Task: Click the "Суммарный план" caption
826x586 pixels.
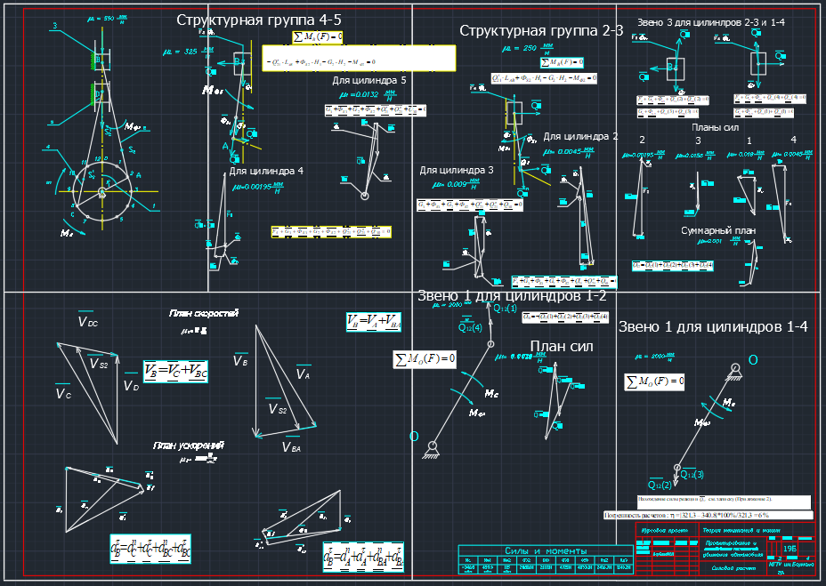Action: click(x=718, y=230)
